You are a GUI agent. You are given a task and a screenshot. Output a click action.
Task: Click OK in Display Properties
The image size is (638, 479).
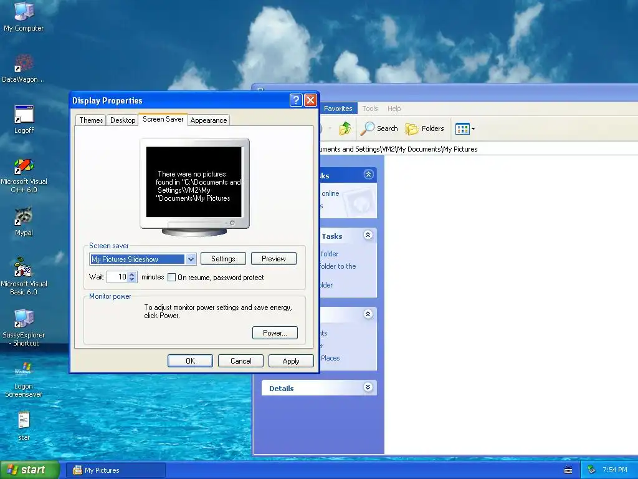(190, 361)
